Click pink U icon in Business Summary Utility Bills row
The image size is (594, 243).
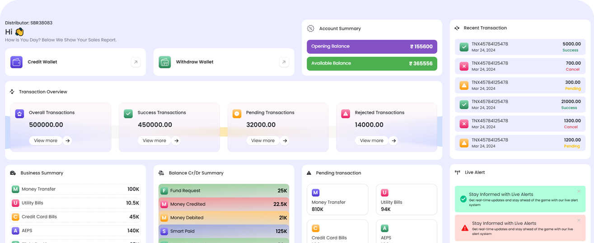click(15, 203)
